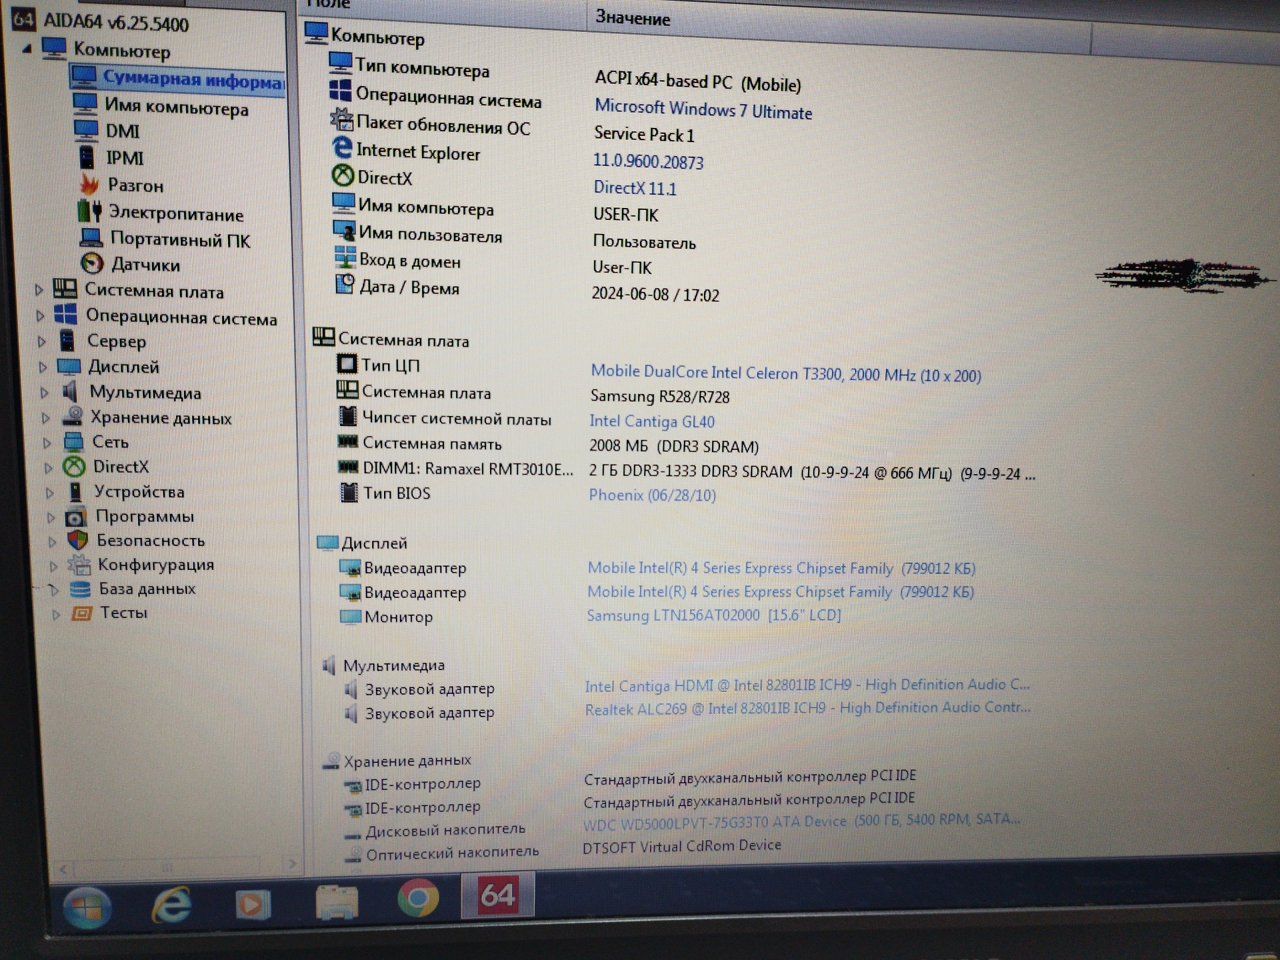Open the Phoenix (06/28/10) BIOS link

pyautogui.click(x=652, y=495)
